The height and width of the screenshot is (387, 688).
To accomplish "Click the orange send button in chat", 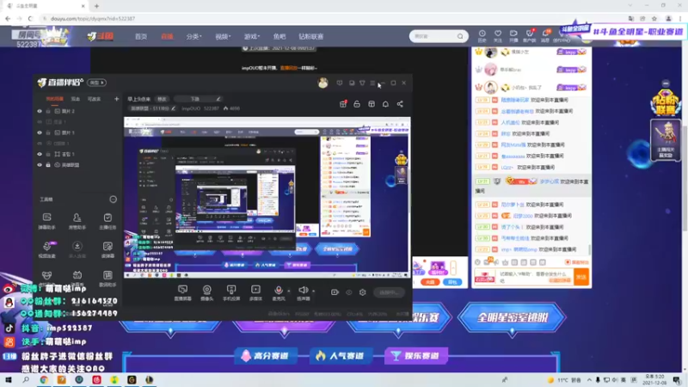I will [x=581, y=277].
